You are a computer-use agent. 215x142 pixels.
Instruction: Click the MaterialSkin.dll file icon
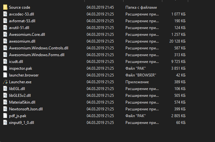click(5, 102)
